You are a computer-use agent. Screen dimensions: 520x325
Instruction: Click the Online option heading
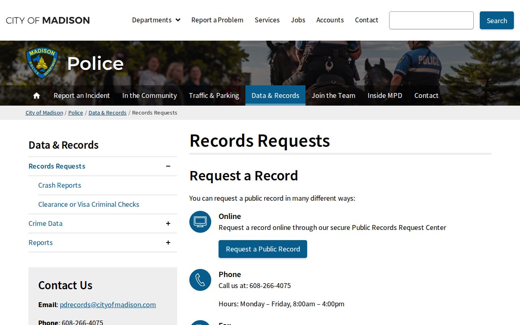[x=230, y=216]
